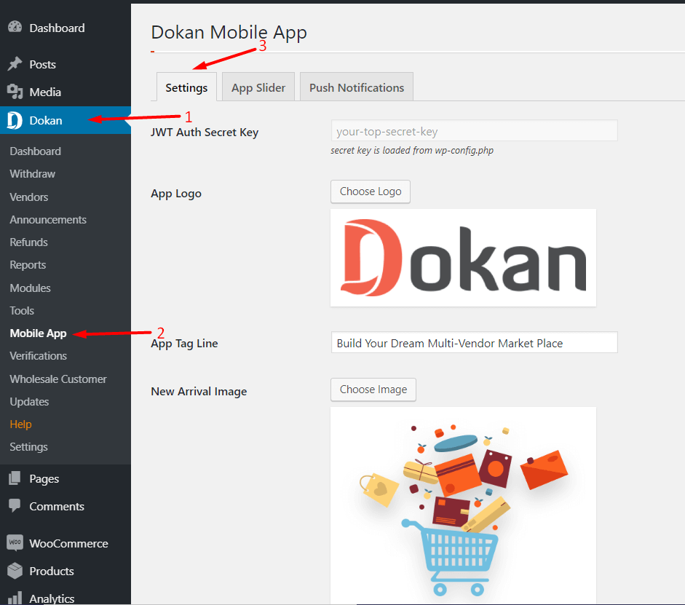Click the WooCommerce logo icon
685x605 pixels.
pos(15,542)
